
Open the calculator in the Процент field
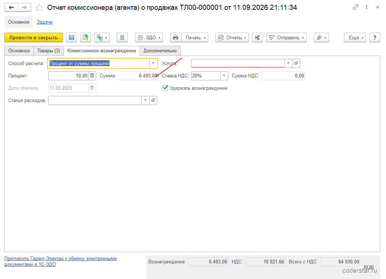92,76
